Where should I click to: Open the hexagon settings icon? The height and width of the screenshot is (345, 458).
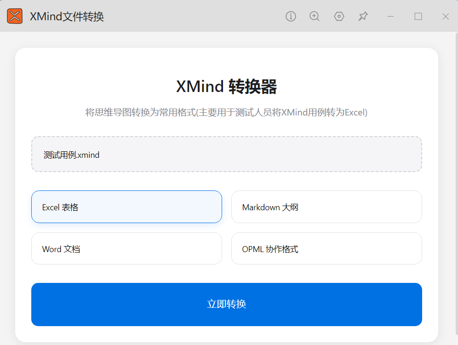pyautogui.click(x=339, y=17)
